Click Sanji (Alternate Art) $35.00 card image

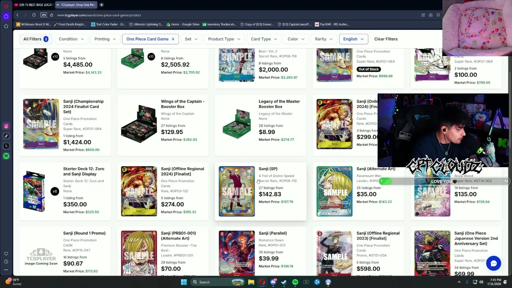[334, 191]
